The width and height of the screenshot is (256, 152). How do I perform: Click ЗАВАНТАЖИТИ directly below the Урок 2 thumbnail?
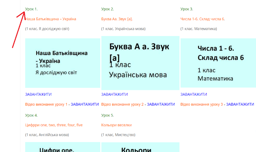(114, 94)
